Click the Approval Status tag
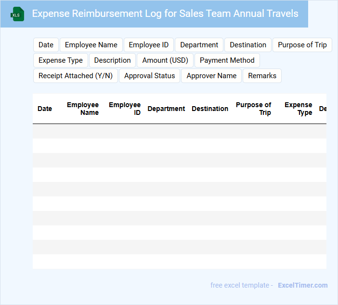Image resolution: width=338 pixels, height=305 pixels. pyautogui.click(x=149, y=76)
